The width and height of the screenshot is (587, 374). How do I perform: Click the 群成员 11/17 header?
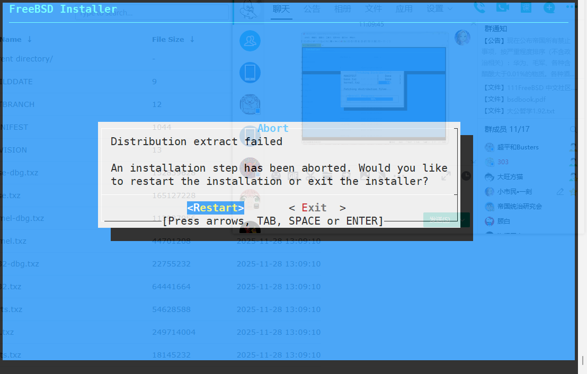507,130
